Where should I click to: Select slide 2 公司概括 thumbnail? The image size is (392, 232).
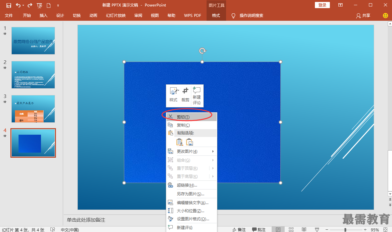33,75
